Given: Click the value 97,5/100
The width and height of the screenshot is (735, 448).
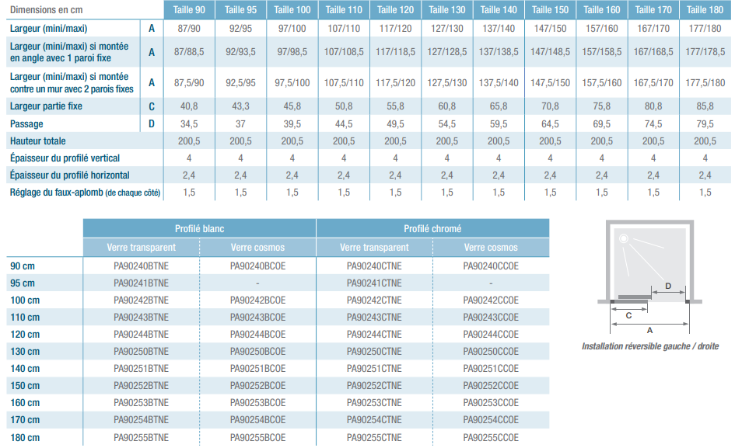Looking at the screenshot, I should (292, 83).
